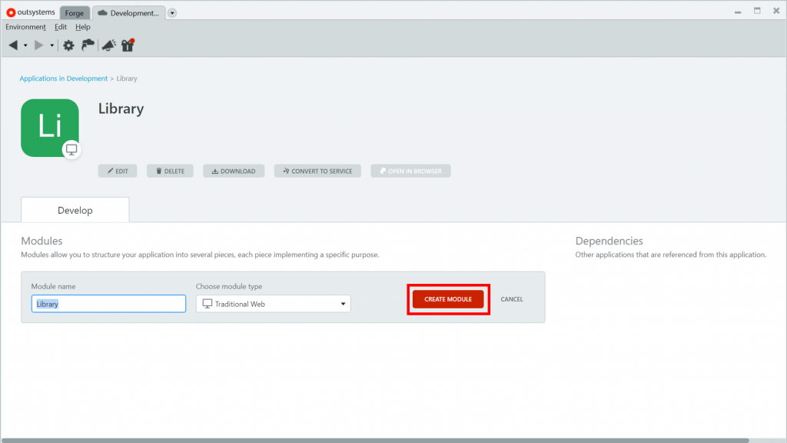Image resolution: width=787 pixels, height=443 pixels.
Task: Expand the back button history dropdown
Action: tap(25, 45)
